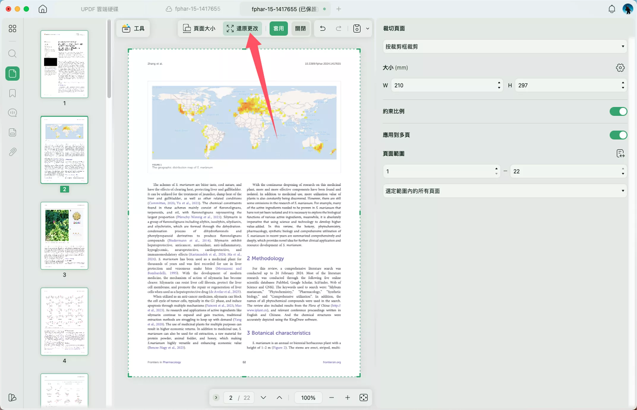Click the current page number field
Viewport: 637px width, 410px height.
(x=231, y=398)
